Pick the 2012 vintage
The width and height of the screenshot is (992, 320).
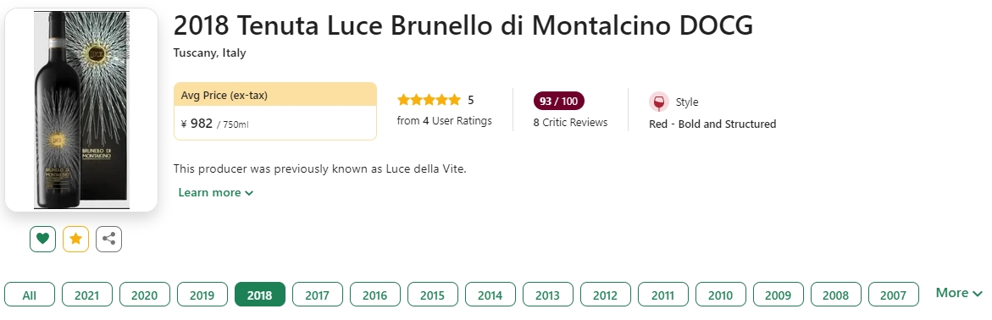click(x=606, y=295)
